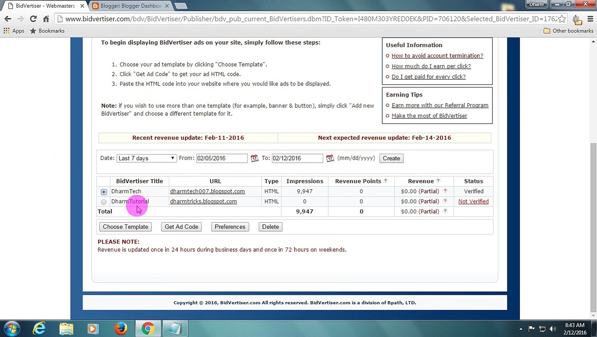This screenshot has width=597, height=337.
Task: Open the Chrome menu hamburger icon
Action: pyautogui.click(x=590, y=19)
